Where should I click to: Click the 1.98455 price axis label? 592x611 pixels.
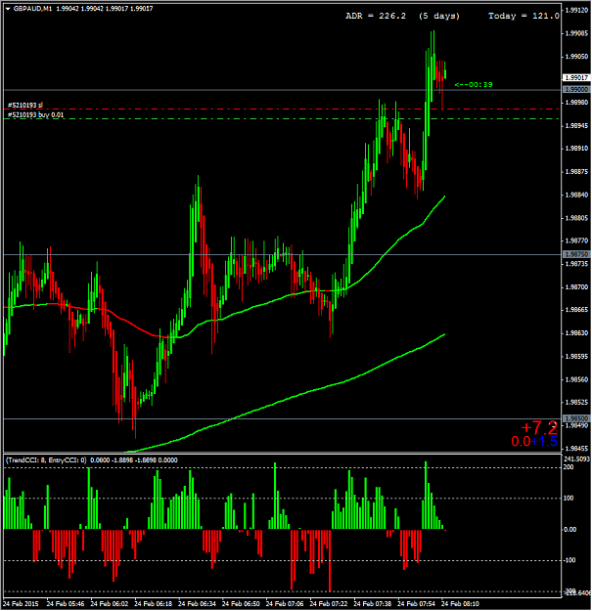point(576,448)
